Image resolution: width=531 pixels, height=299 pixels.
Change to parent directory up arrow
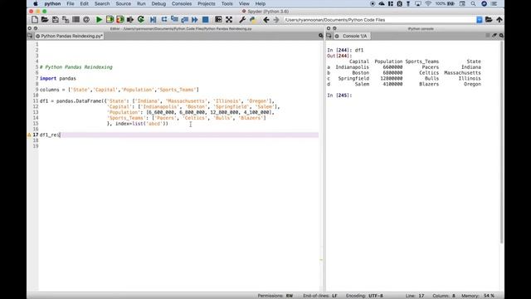(499, 20)
